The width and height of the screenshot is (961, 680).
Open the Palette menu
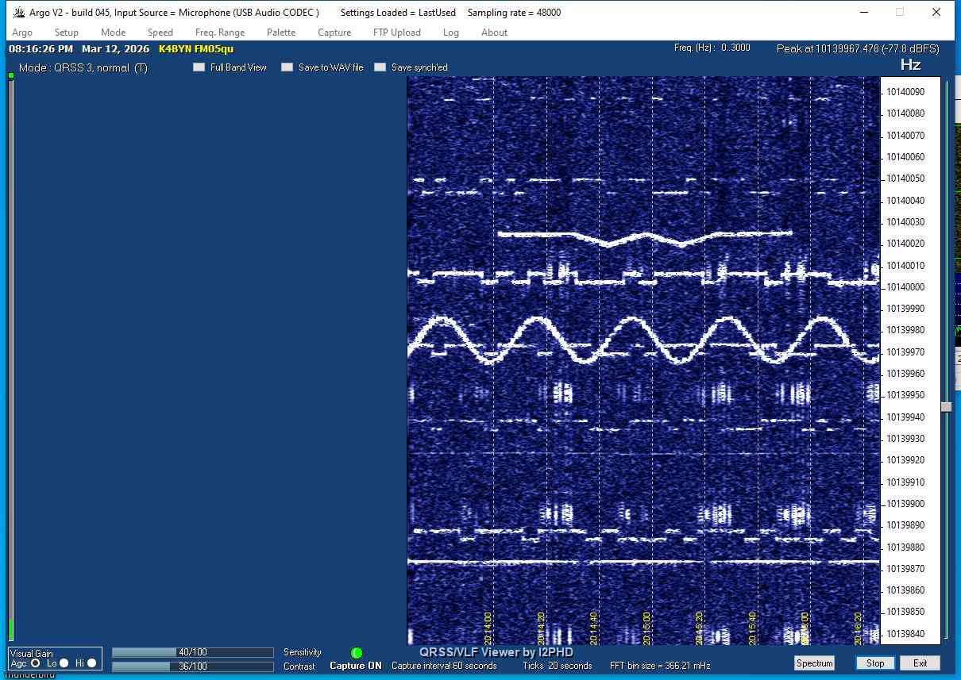[x=281, y=33]
